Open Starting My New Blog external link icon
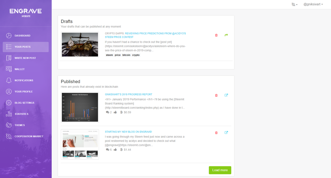This screenshot has width=331, height=178. [226, 132]
